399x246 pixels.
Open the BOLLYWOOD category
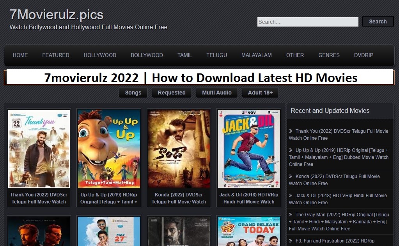147,55
